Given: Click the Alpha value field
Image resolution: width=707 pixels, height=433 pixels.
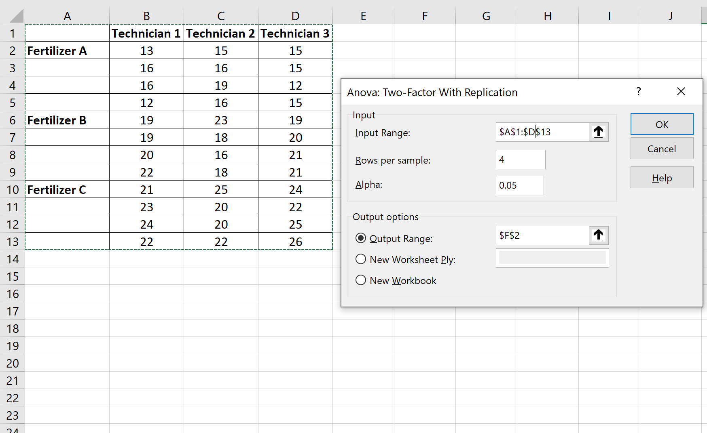Looking at the screenshot, I should tap(520, 185).
